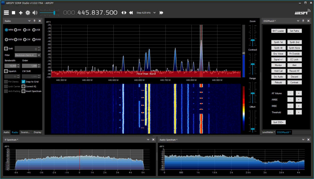Select WFM demodulation mode
The height and width of the screenshot is (179, 314).
[6, 39]
